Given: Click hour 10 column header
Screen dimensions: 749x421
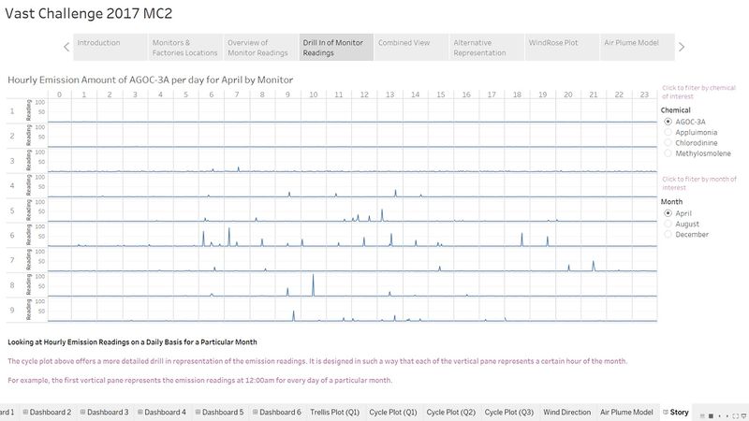Looking at the screenshot, I should 314,94.
